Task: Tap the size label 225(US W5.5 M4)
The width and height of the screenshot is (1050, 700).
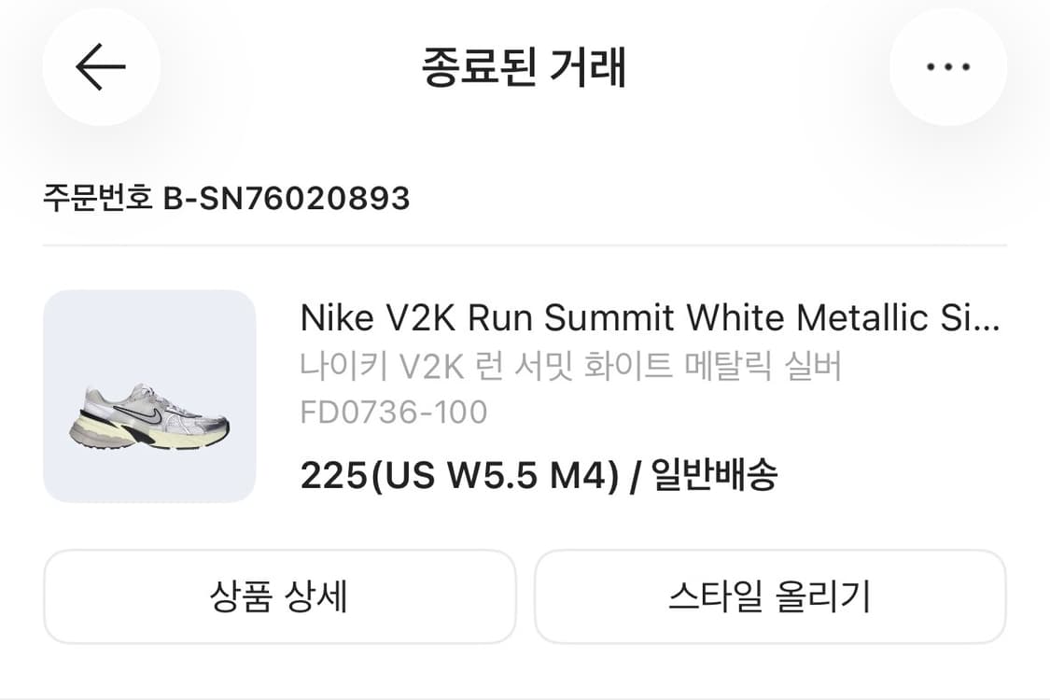Action: click(x=458, y=475)
